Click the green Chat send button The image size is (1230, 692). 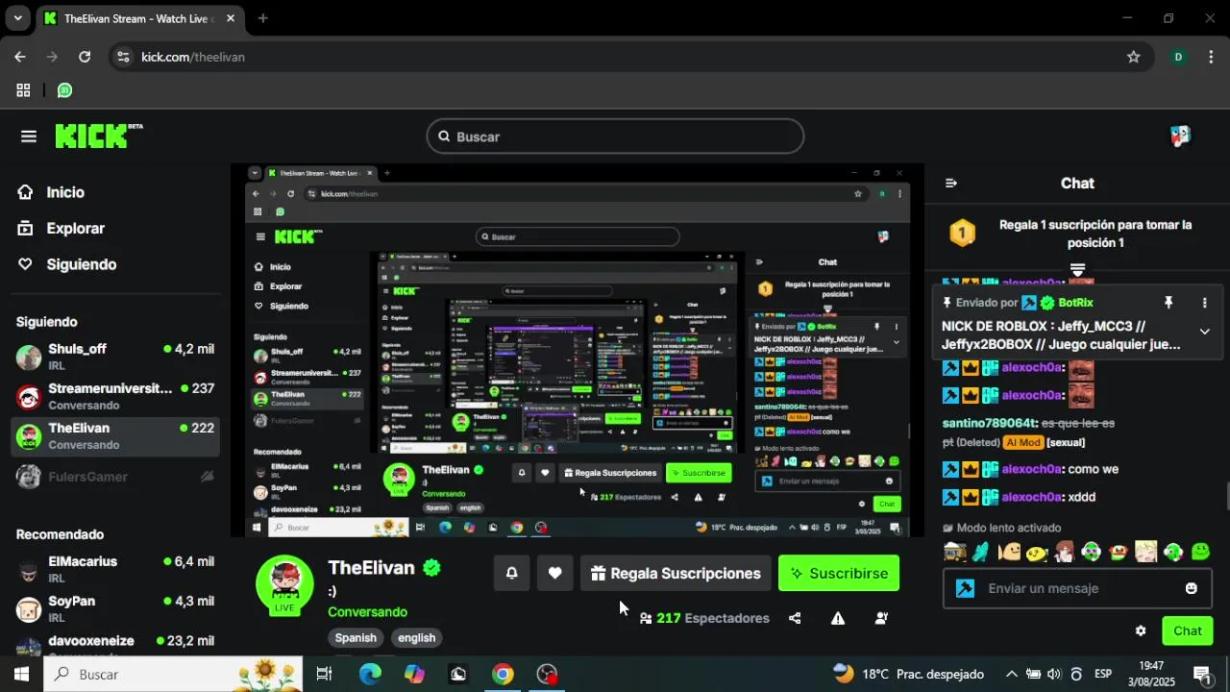click(1187, 630)
